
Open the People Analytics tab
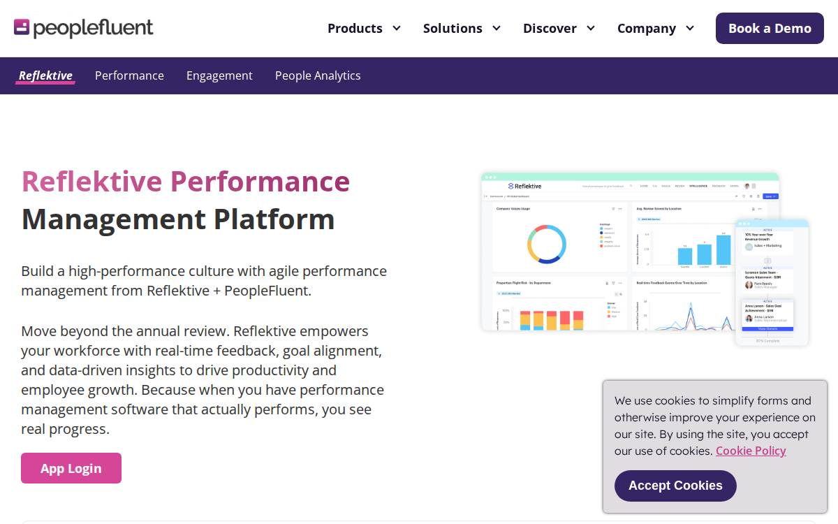[318, 75]
